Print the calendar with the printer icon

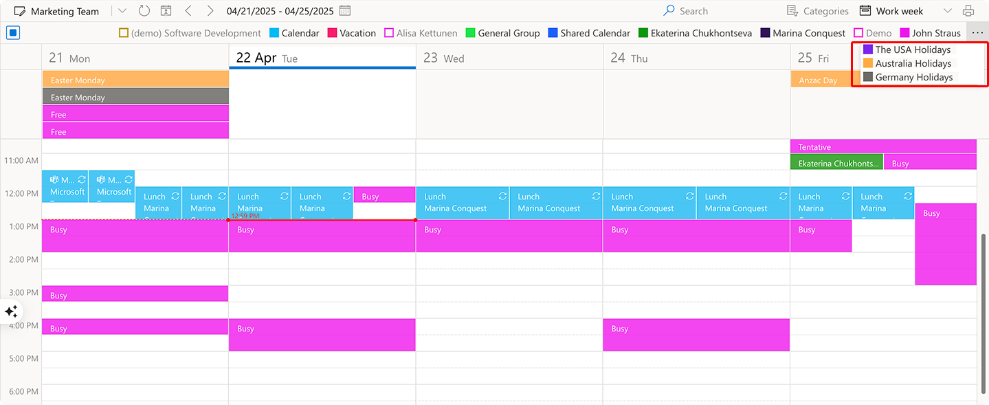(968, 11)
